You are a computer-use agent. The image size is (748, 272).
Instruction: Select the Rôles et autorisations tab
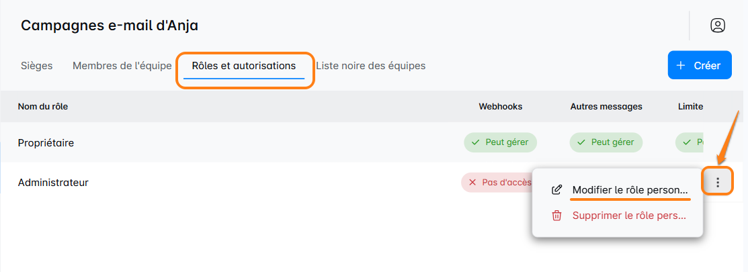(x=243, y=66)
